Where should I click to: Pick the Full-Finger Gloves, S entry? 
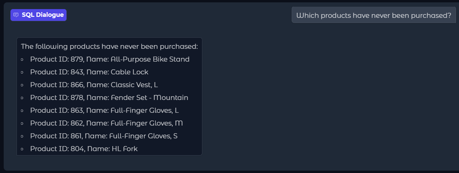tap(104, 136)
